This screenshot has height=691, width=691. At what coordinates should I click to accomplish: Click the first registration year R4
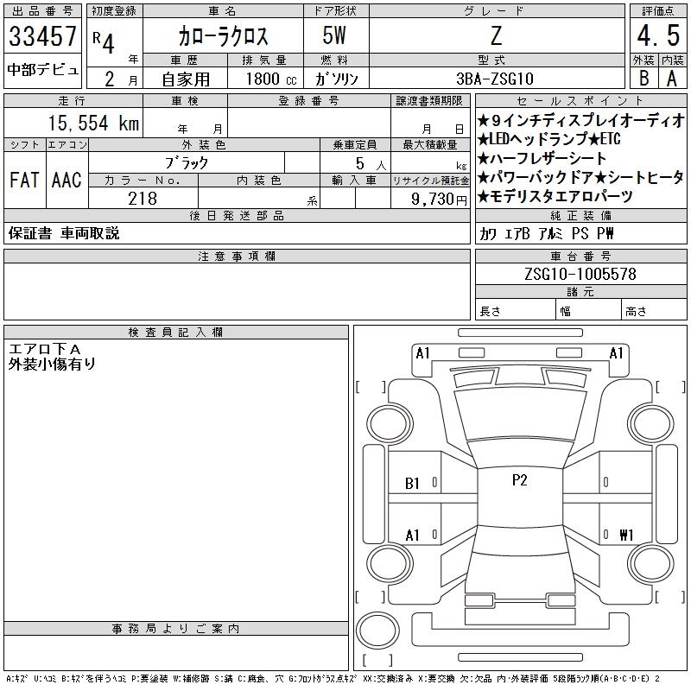(x=104, y=42)
